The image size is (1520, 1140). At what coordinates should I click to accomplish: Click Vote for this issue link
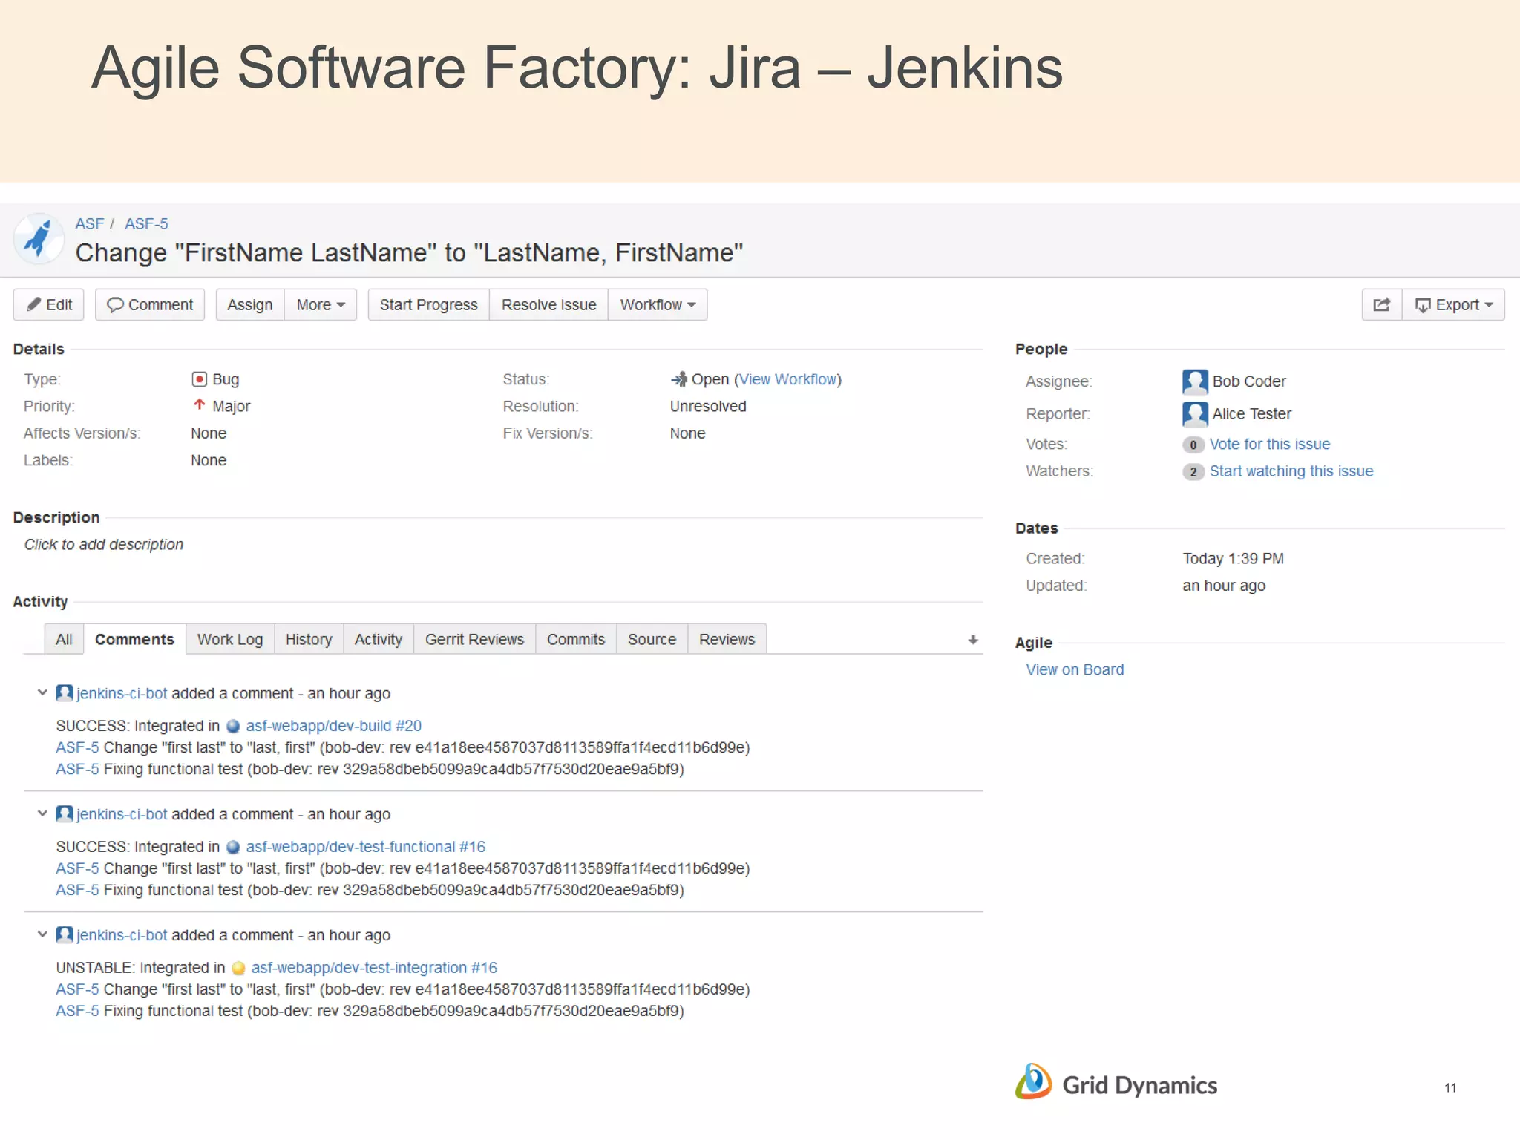(x=1270, y=444)
